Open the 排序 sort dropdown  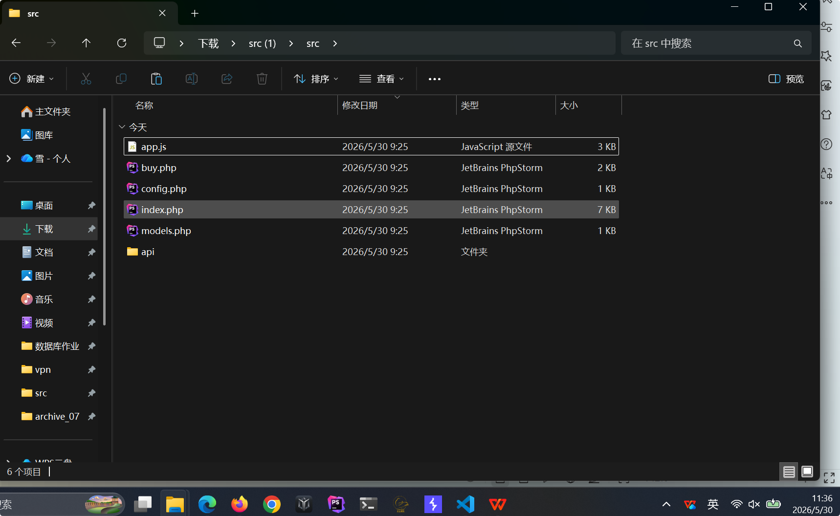click(316, 79)
